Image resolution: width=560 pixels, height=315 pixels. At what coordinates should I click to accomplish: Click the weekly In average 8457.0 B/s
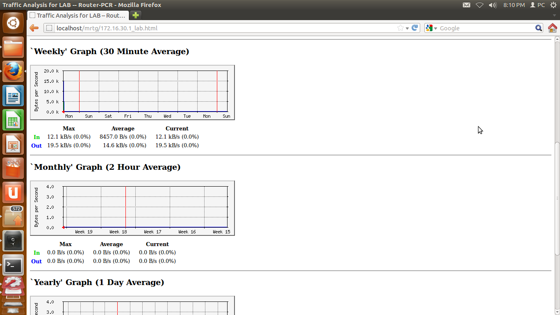123,137
